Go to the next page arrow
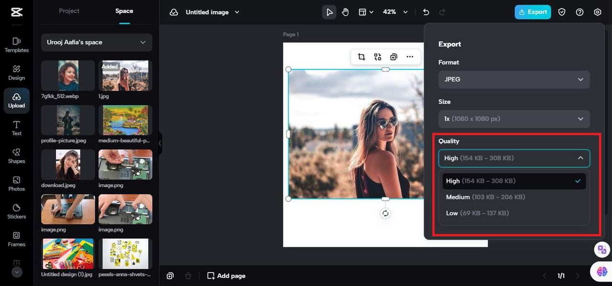612x286 pixels. tap(578, 276)
